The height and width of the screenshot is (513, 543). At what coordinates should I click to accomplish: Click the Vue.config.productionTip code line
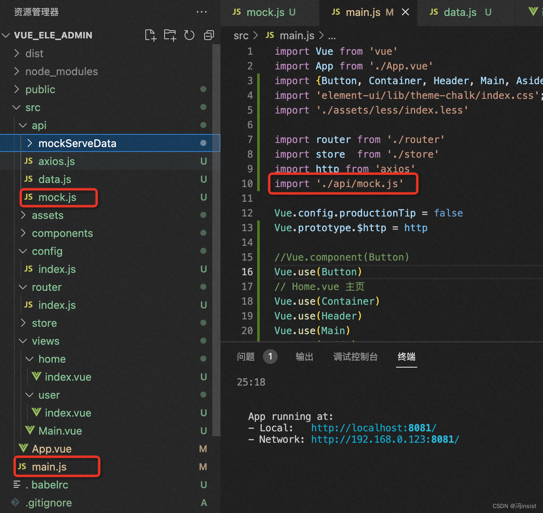coord(369,213)
